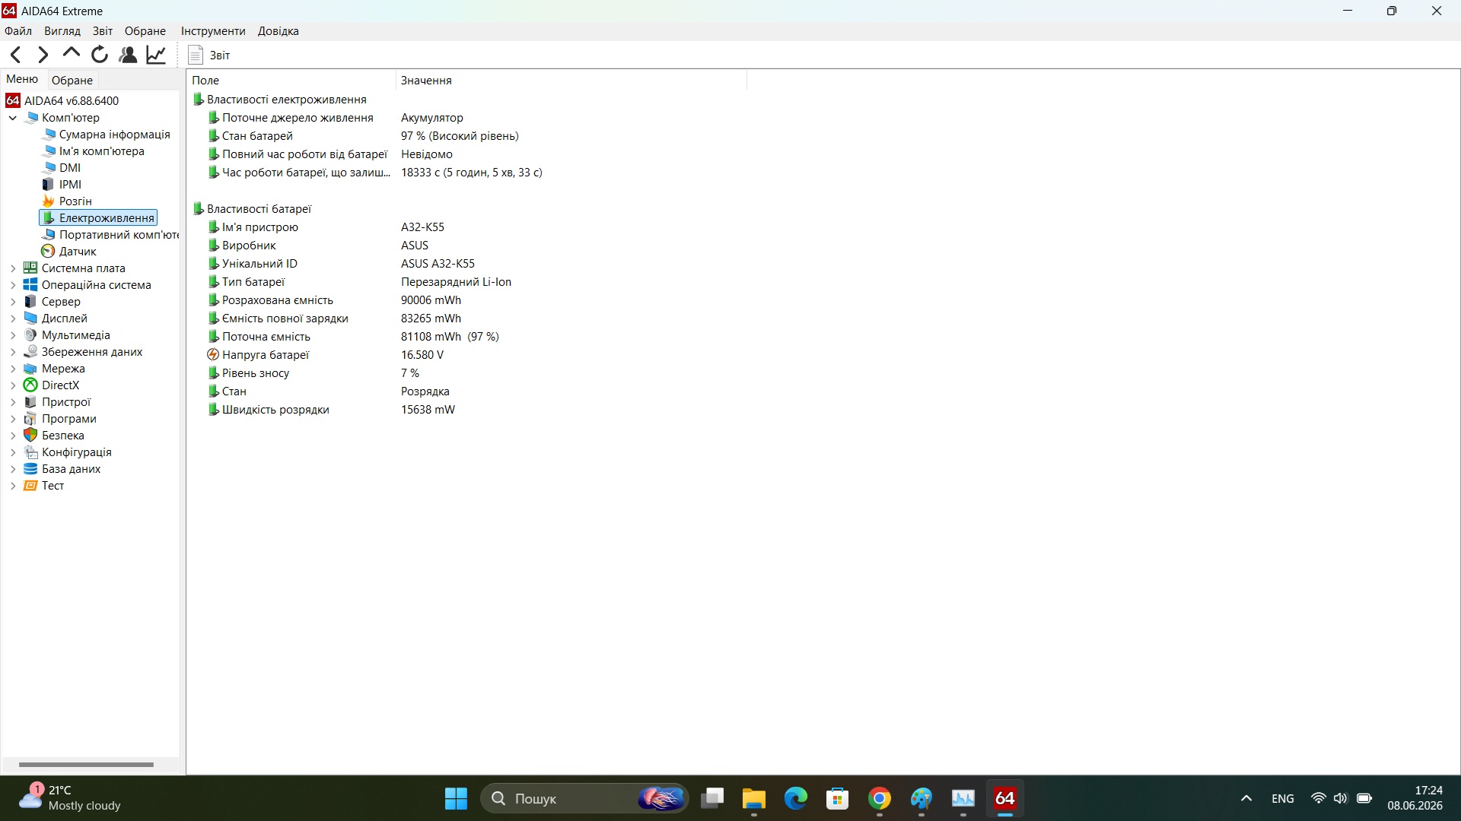Switch to the Меню tab
1461x821 pixels.
[22, 79]
